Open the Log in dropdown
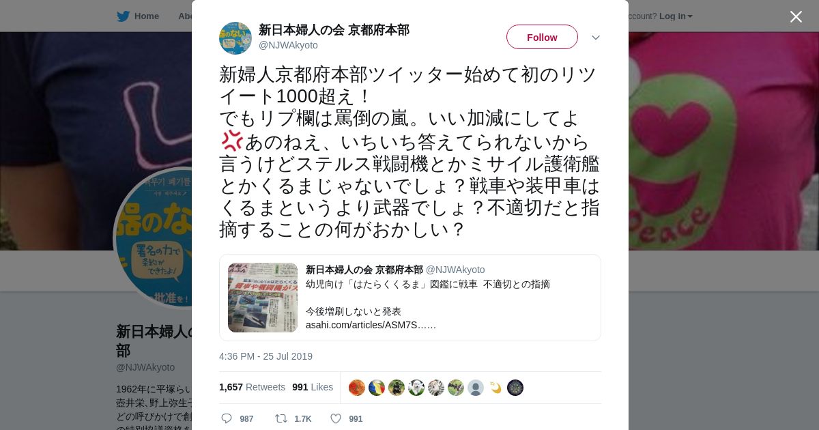 pos(676,16)
